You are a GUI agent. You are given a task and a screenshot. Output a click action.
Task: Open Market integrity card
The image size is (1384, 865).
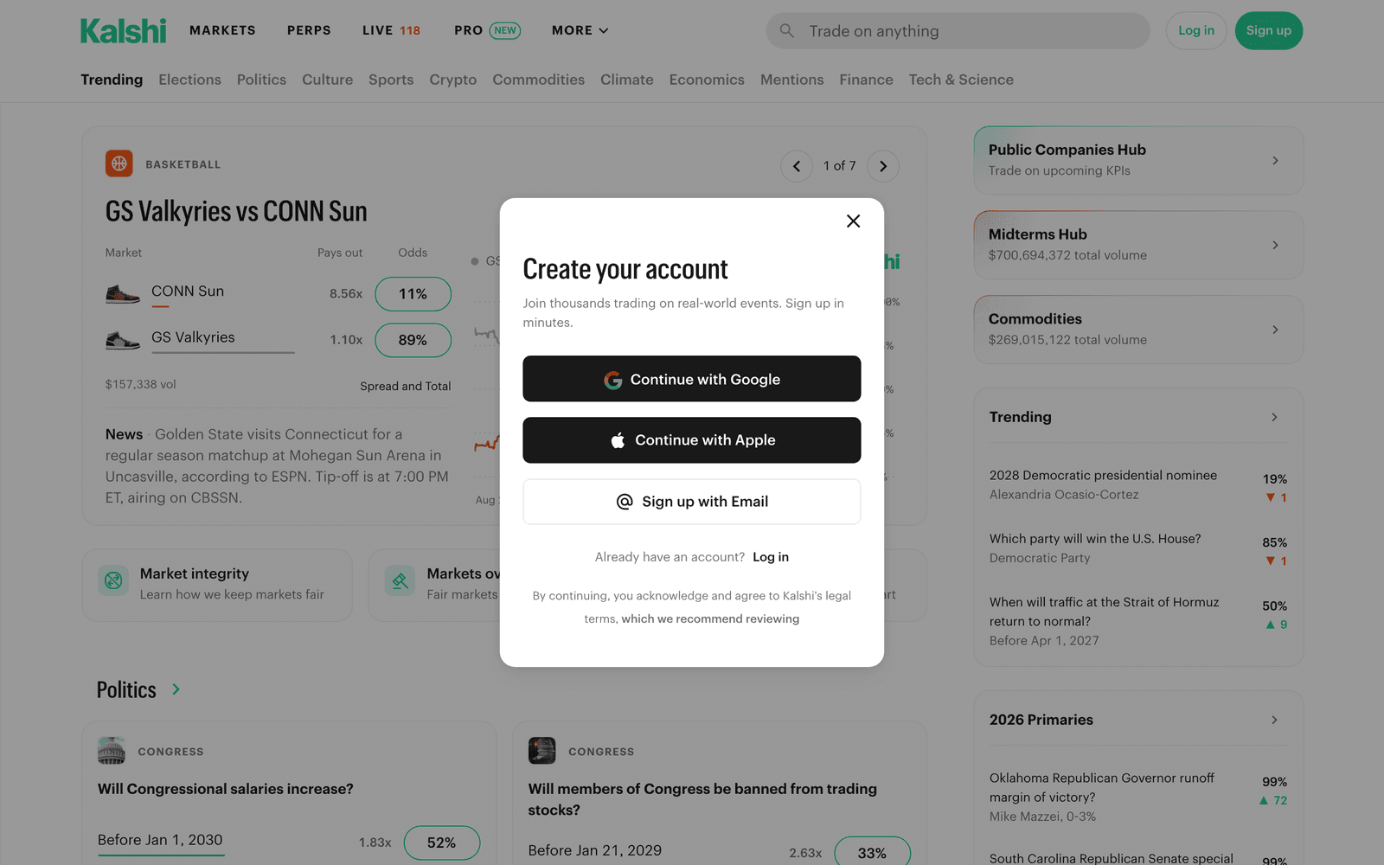point(217,585)
